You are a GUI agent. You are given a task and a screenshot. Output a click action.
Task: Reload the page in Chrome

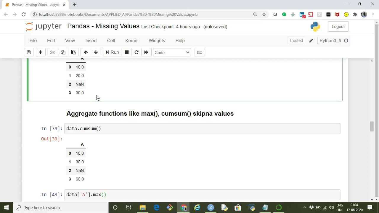(24, 14)
